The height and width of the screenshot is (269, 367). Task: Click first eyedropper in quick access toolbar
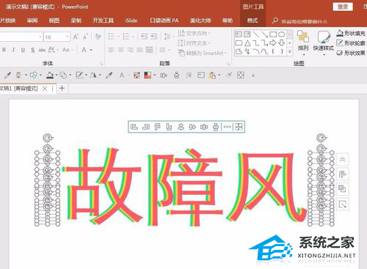point(7,75)
